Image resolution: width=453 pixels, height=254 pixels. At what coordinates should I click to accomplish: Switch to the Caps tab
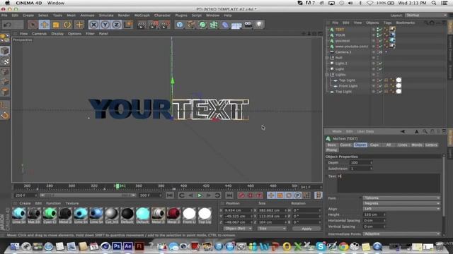tap(374, 145)
